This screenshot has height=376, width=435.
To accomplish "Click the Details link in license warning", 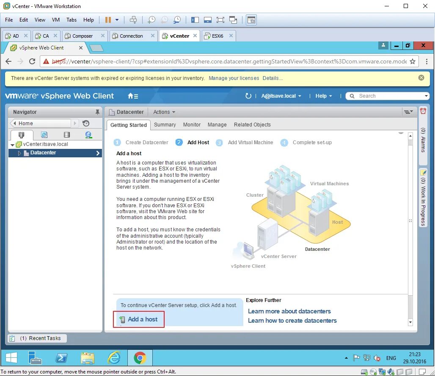I will point(273,78).
